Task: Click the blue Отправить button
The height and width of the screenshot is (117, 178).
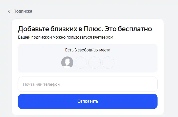Action: (x=88, y=101)
